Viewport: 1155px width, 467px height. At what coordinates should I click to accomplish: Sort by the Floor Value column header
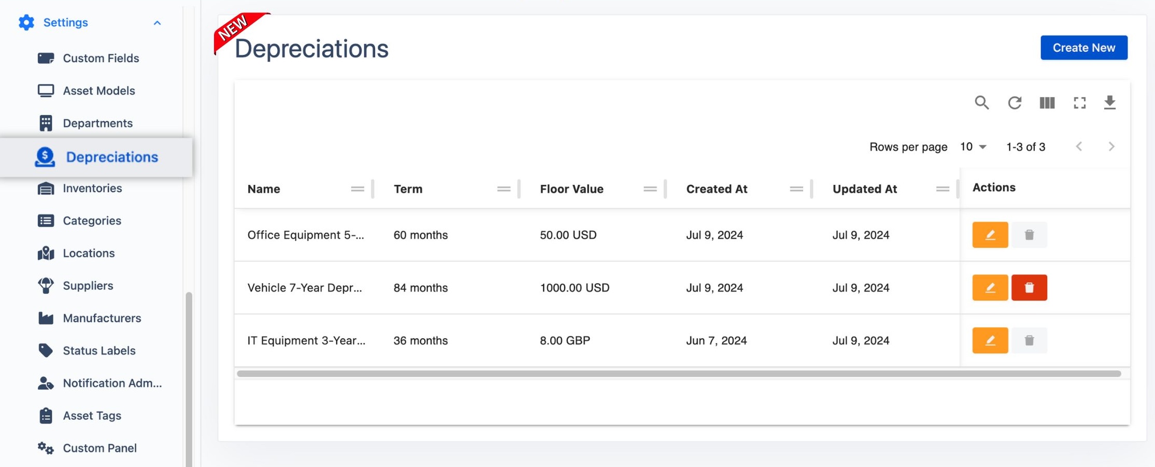point(571,189)
